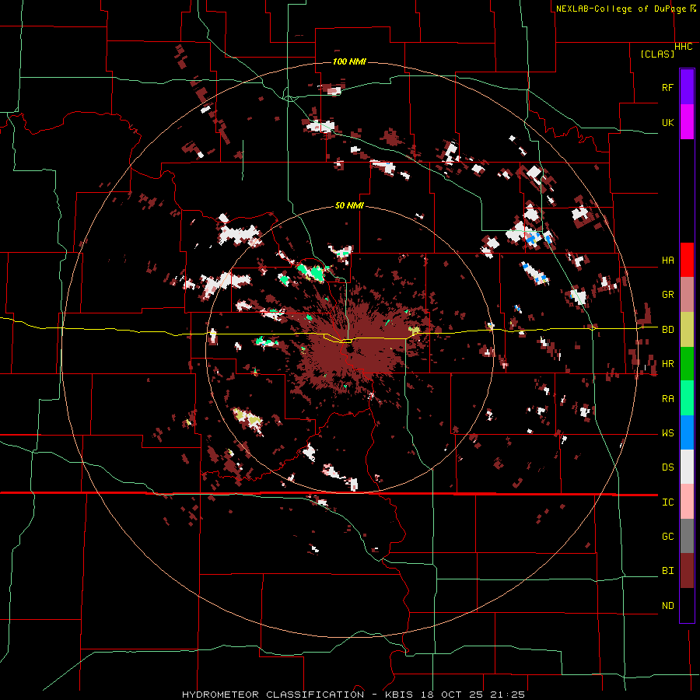Screen dimensions: 700x700
Task: Click the UK legend label
Action: pyautogui.click(x=667, y=122)
